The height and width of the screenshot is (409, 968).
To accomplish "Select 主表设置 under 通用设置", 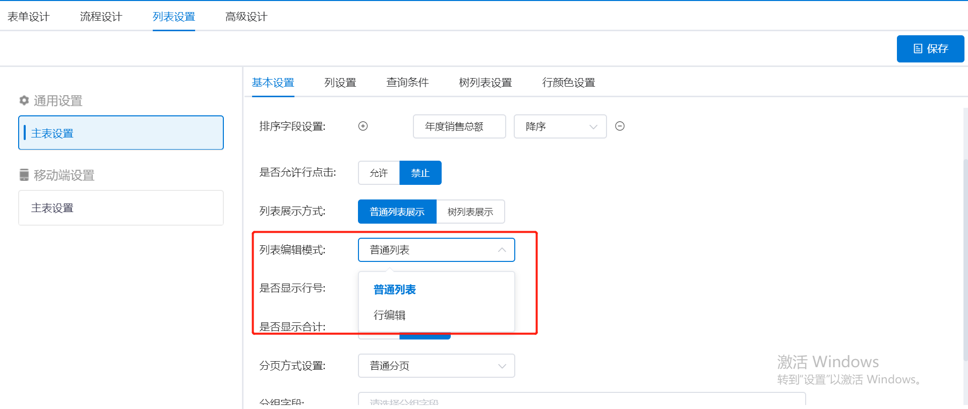I will click(x=121, y=133).
